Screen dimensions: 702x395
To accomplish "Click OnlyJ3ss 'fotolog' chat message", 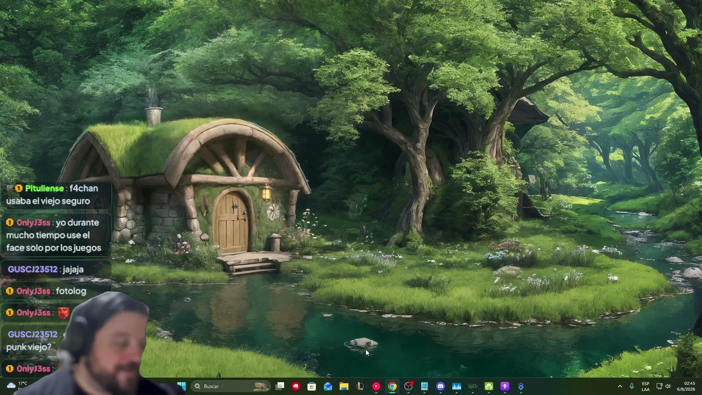I will pos(71,291).
